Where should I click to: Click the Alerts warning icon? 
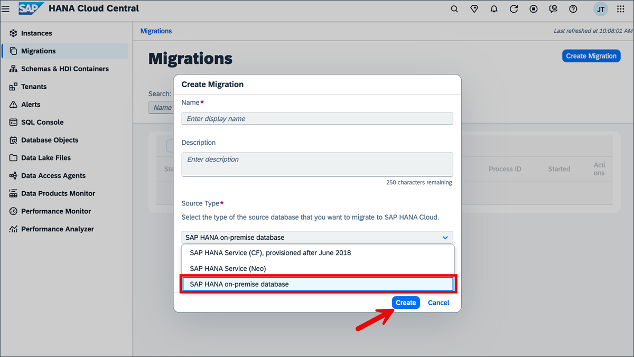(x=13, y=105)
